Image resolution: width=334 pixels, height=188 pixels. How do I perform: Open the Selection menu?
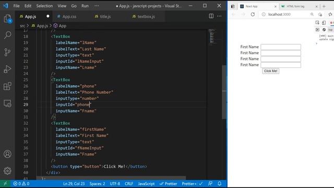click(44, 6)
